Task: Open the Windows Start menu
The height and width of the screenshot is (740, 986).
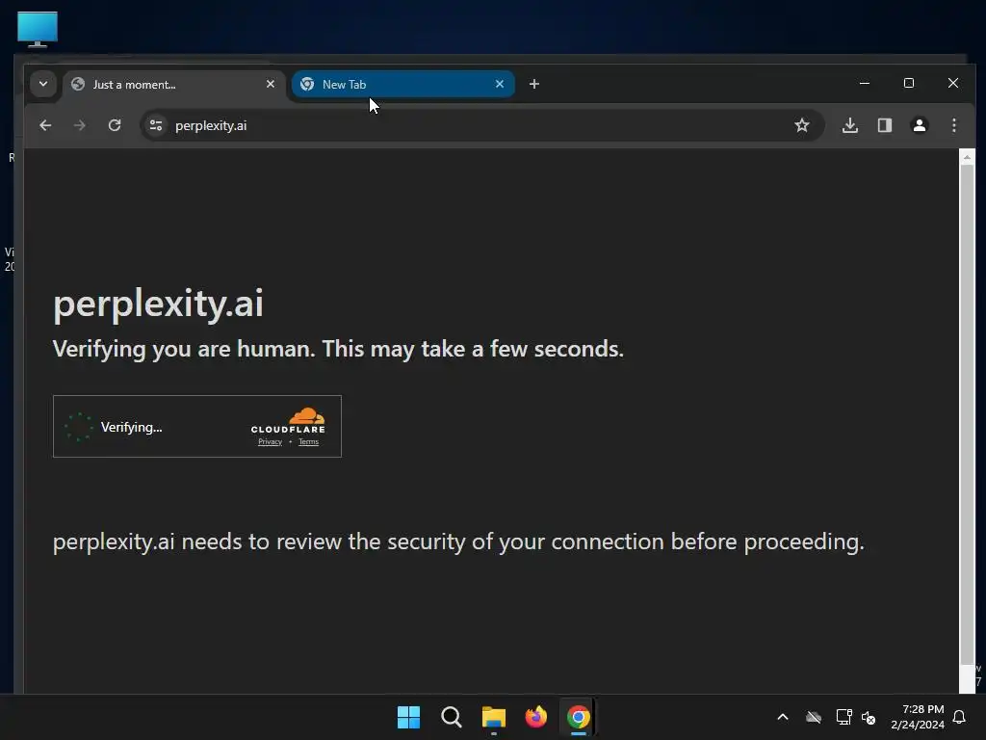Action: (408, 717)
